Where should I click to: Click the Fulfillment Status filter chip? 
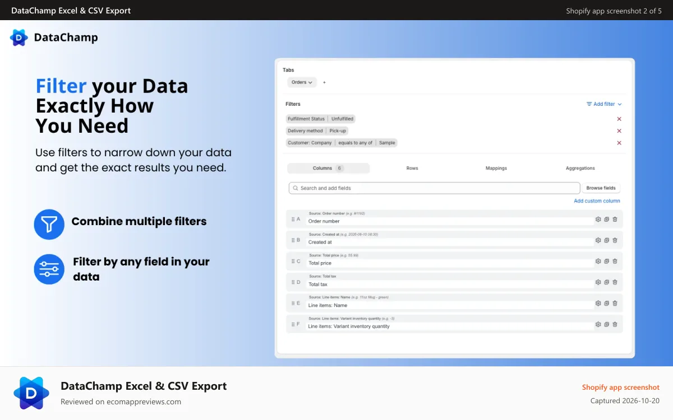pyautogui.click(x=306, y=119)
